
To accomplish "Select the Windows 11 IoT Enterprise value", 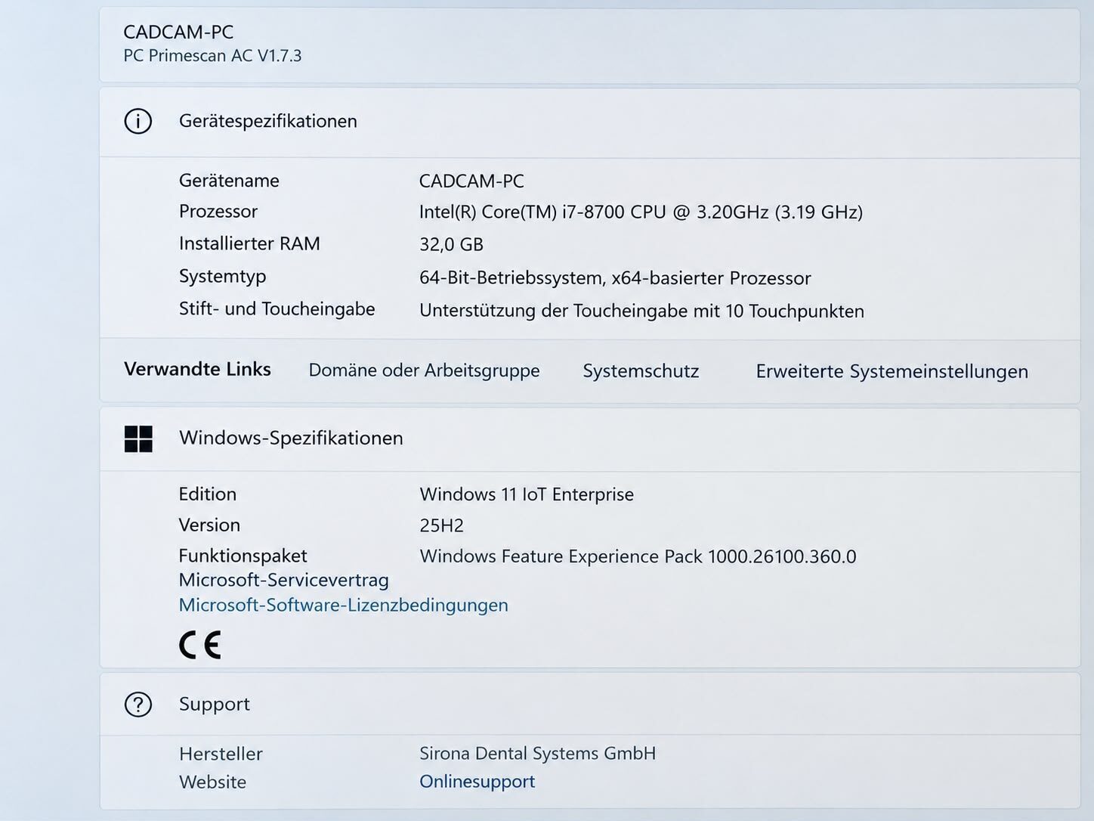I will tap(527, 494).
